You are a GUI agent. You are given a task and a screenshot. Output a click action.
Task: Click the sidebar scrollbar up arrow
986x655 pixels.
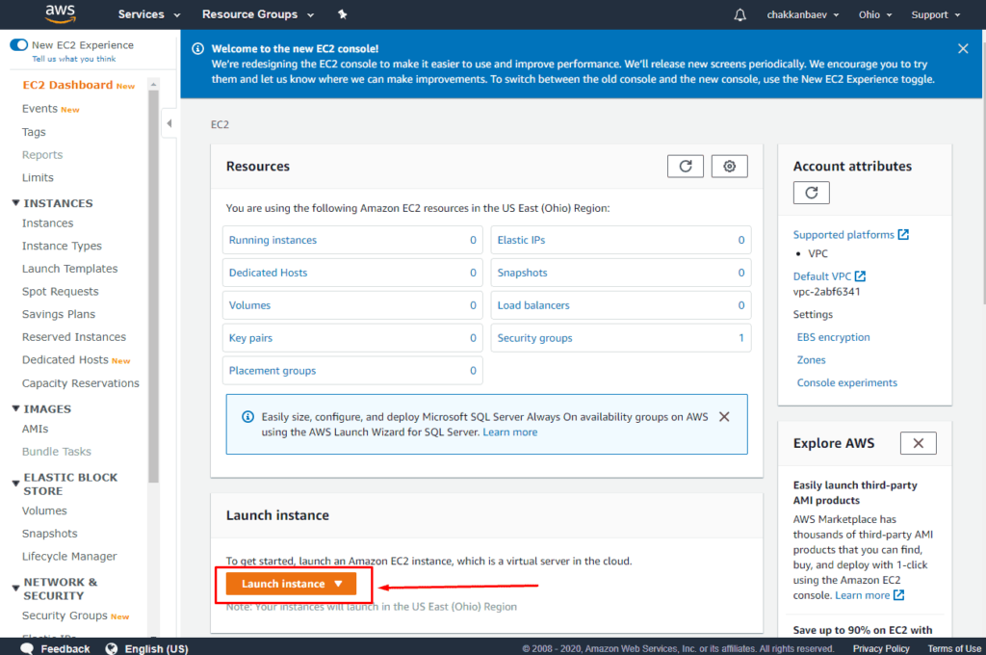(153, 84)
